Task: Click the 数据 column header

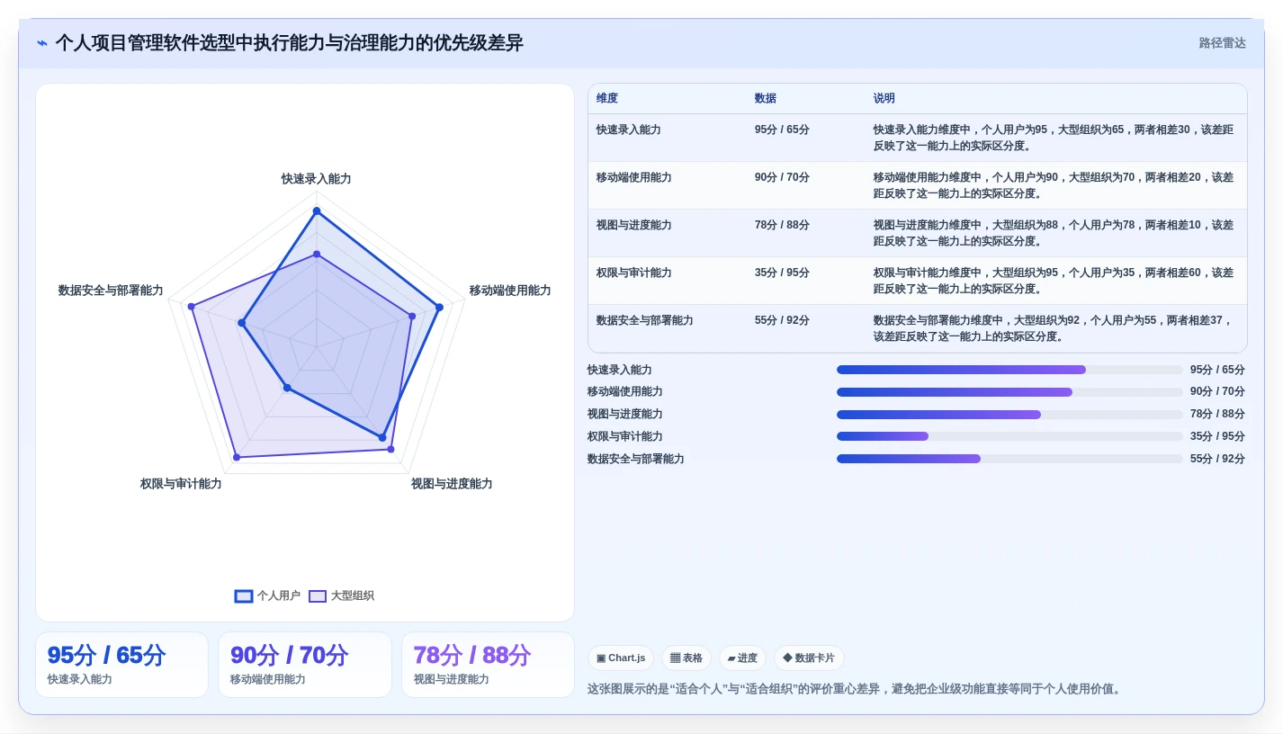Action: click(766, 98)
